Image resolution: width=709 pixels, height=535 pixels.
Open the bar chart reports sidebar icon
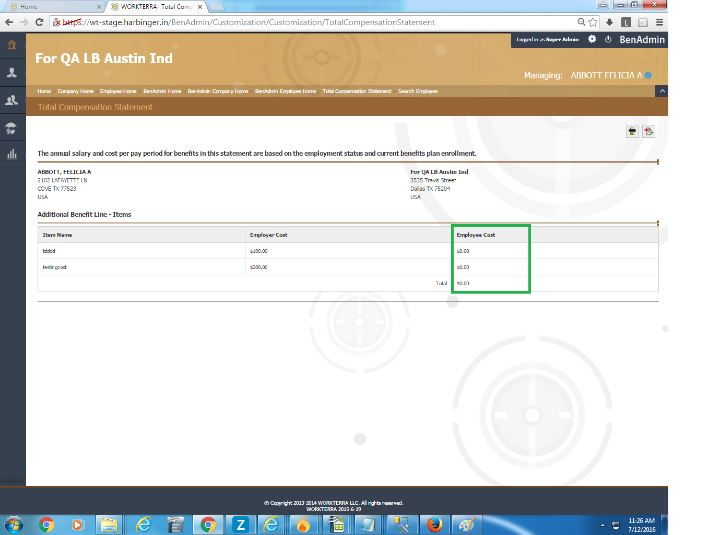click(x=12, y=155)
